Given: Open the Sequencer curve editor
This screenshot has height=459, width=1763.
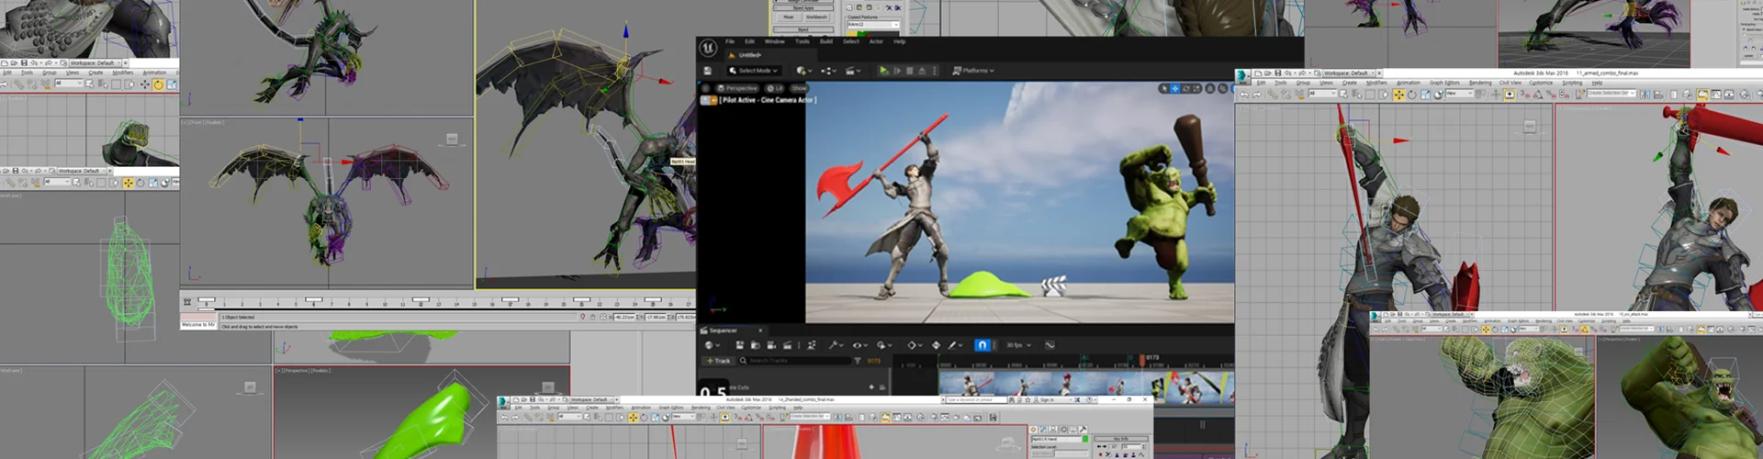Looking at the screenshot, I should (x=1050, y=345).
